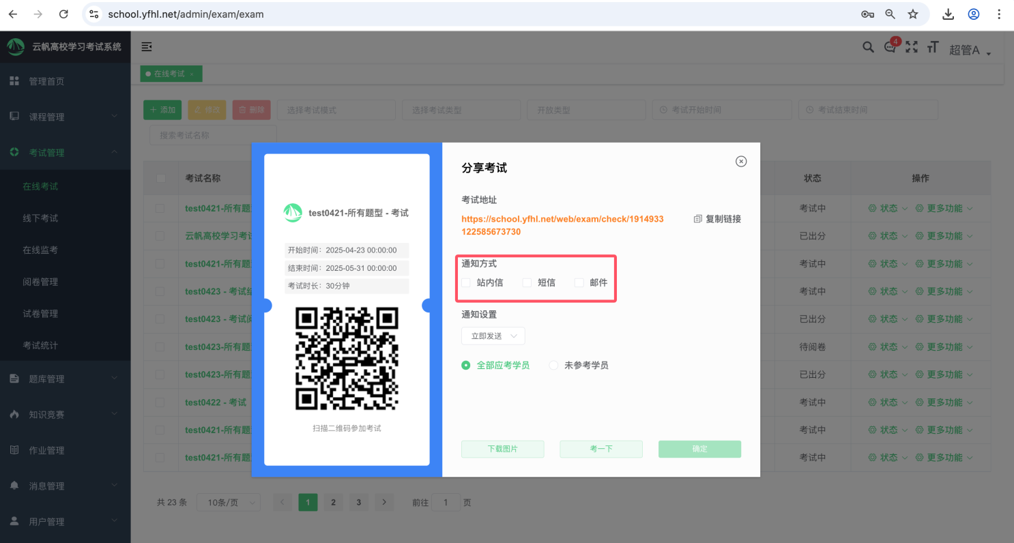Viewport: 1014px width, 543px height.
Task: Click the 考试结束时间 date field
Action: (x=869, y=110)
